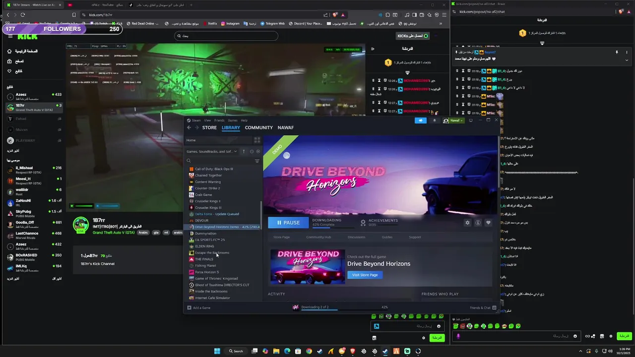Open SkyPubg channel in Kick sidebar
The width and height of the screenshot is (635, 357).
coord(34,213)
